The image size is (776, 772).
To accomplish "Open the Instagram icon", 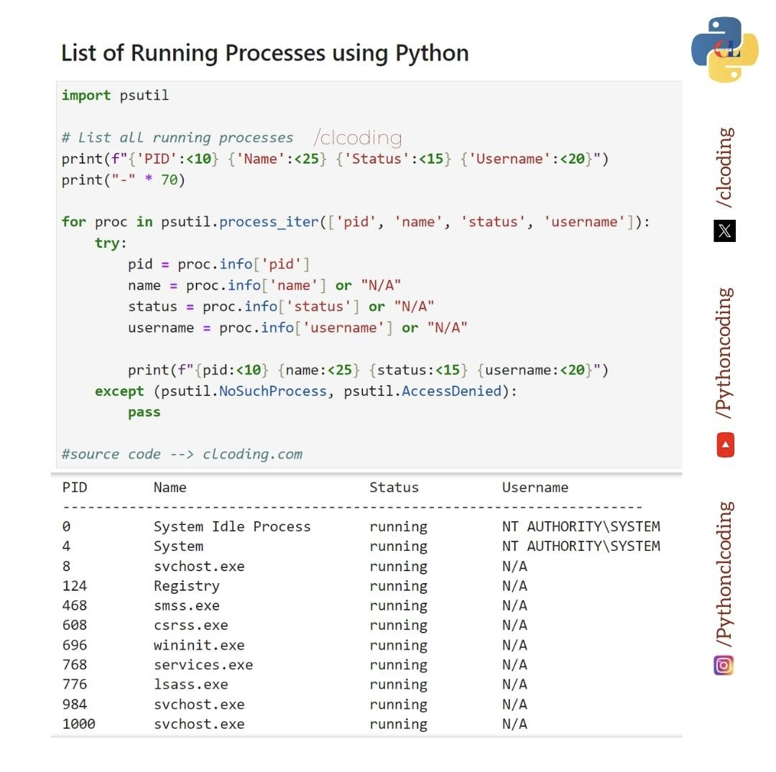I will [x=724, y=665].
